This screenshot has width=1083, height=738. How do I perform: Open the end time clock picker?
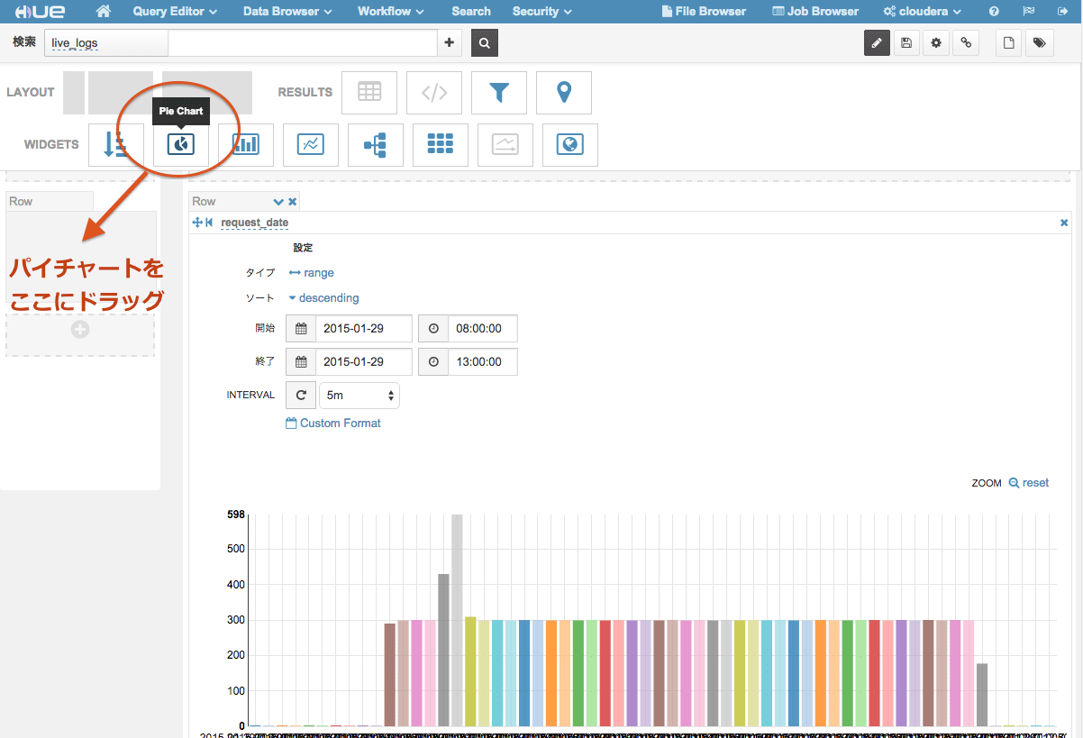[x=433, y=361]
